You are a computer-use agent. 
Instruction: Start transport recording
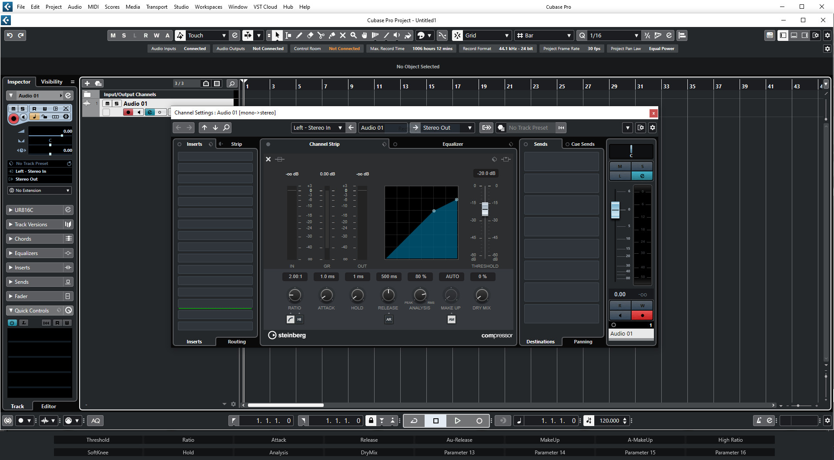[x=479, y=421]
